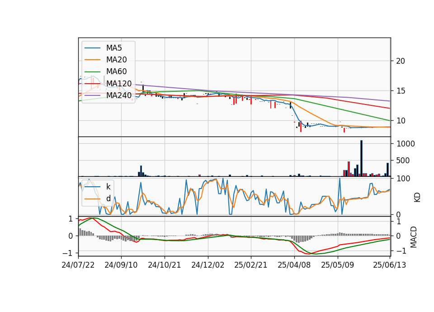The width and height of the screenshot is (434, 312).
Task: Click the volume axis value 1000
Action: coord(406,144)
